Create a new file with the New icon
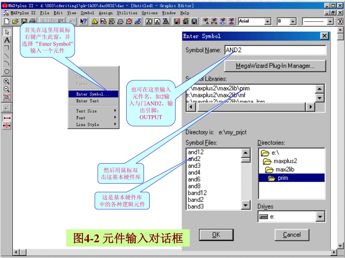Image resolution: width=345 pixels, height=258 pixels. 7,21
